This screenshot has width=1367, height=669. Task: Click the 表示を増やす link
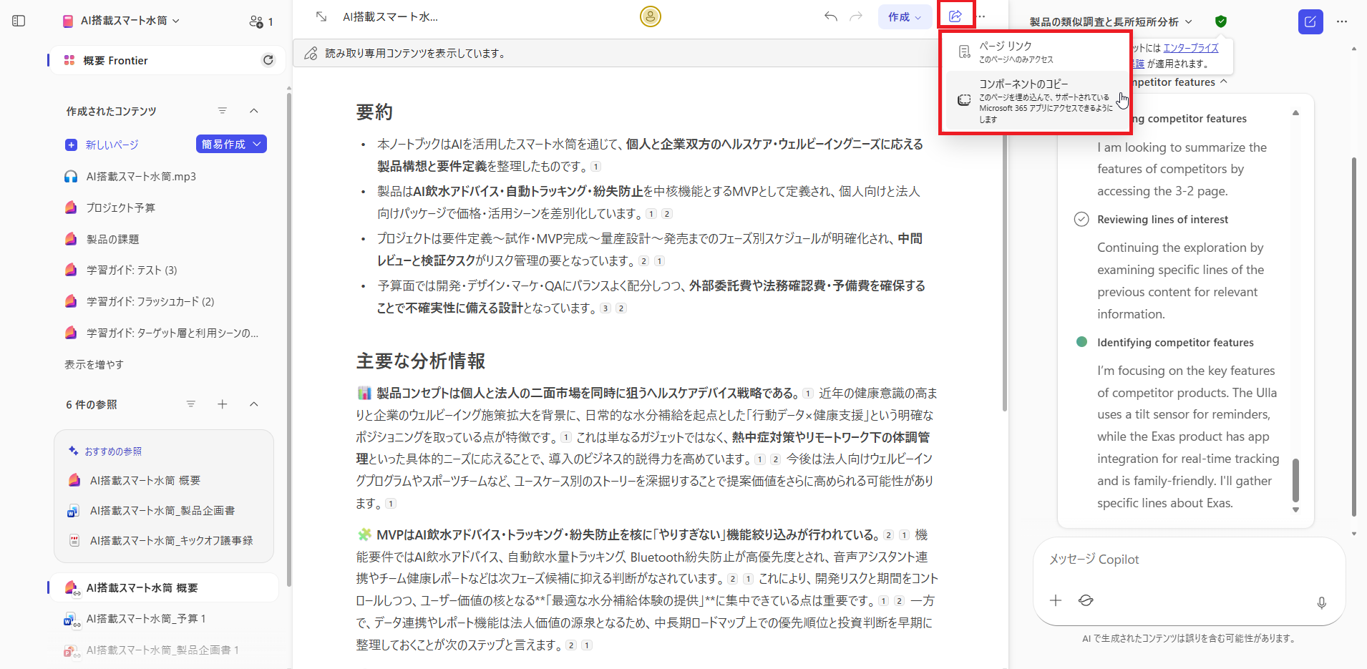click(x=93, y=364)
